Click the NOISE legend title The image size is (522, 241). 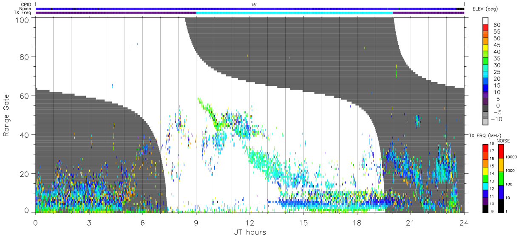(x=502, y=141)
